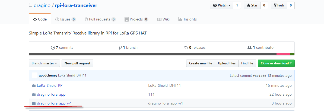
Task: Click the forks count beside Fork
Action: coord(291,5)
